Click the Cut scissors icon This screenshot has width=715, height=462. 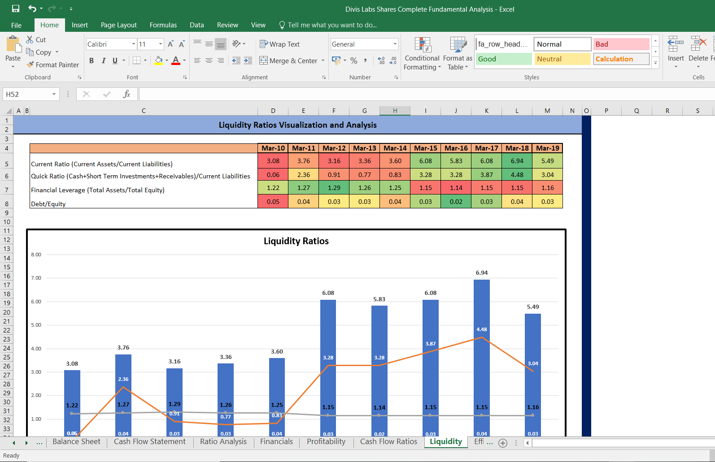[x=30, y=39]
